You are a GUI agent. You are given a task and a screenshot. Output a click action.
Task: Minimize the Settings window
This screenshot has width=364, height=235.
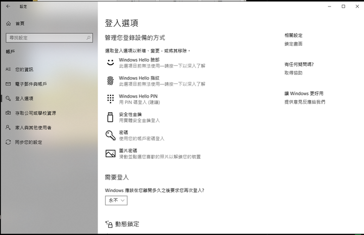click(x=330, y=7)
